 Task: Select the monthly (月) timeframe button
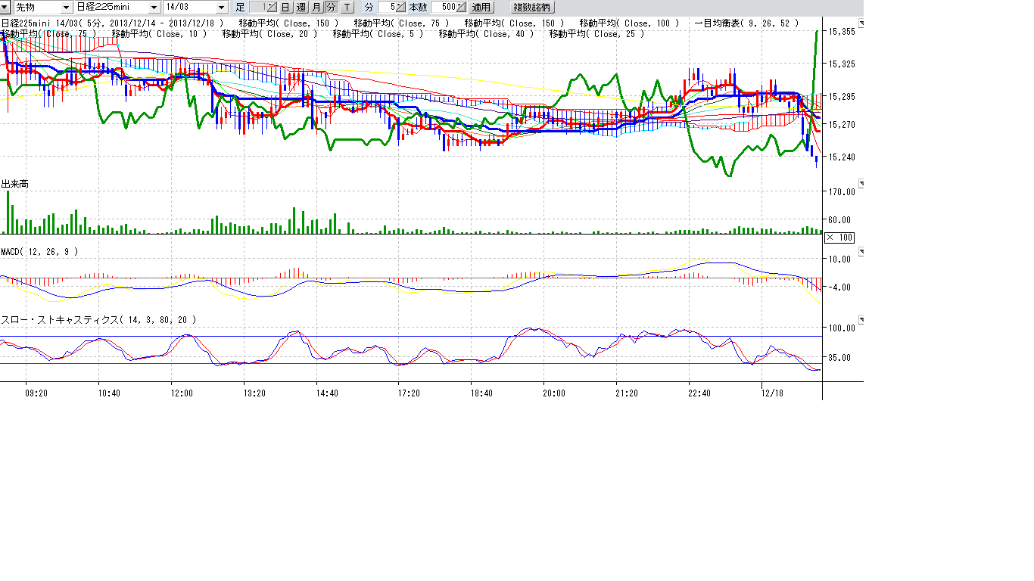[316, 7]
